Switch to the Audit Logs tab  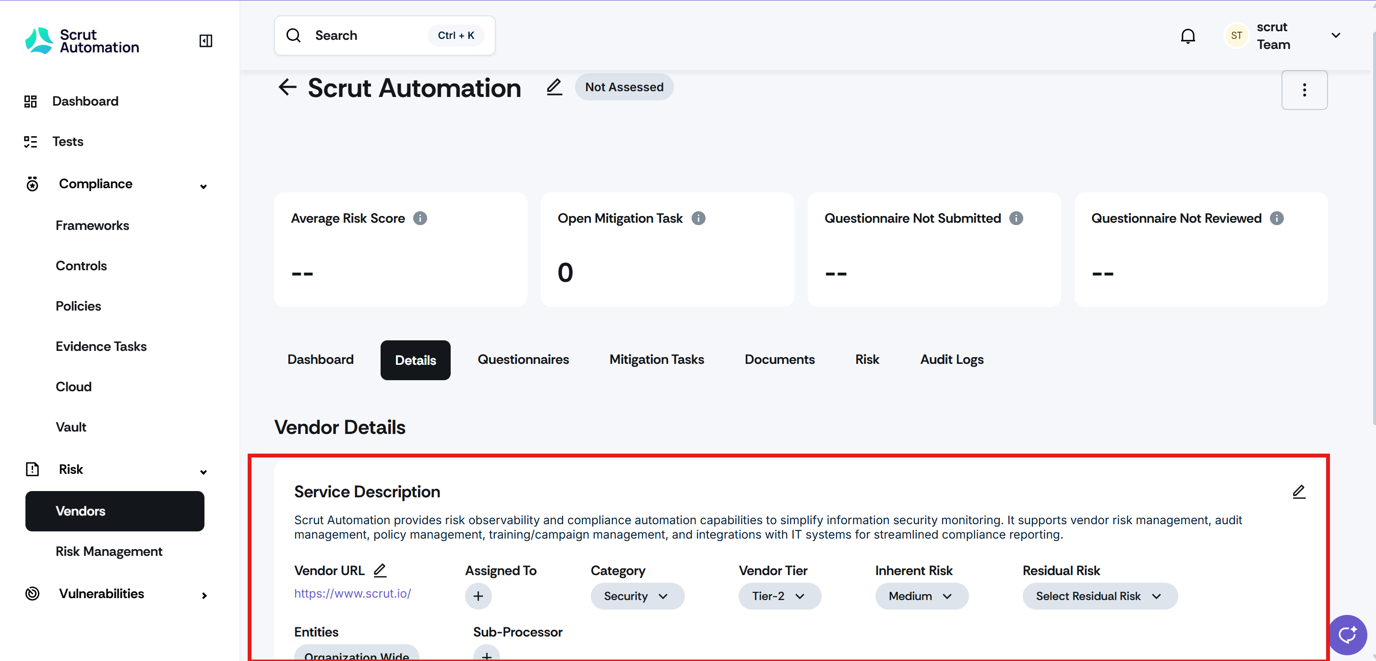click(951, 359)
